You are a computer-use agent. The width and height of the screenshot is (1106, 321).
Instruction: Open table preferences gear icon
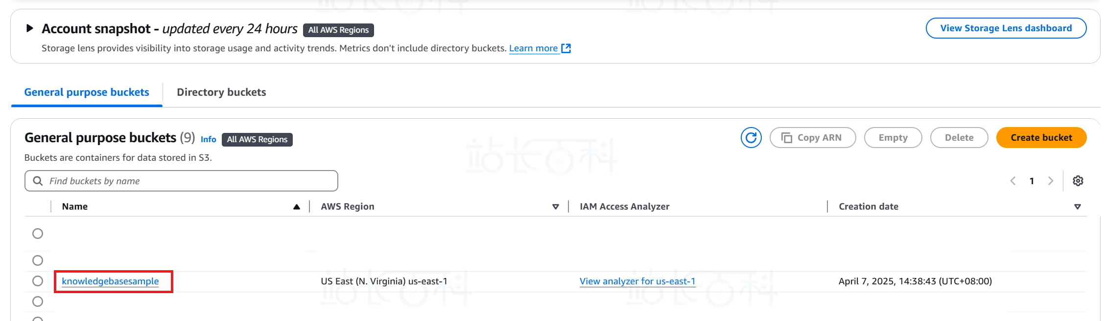pos(1078,181)
